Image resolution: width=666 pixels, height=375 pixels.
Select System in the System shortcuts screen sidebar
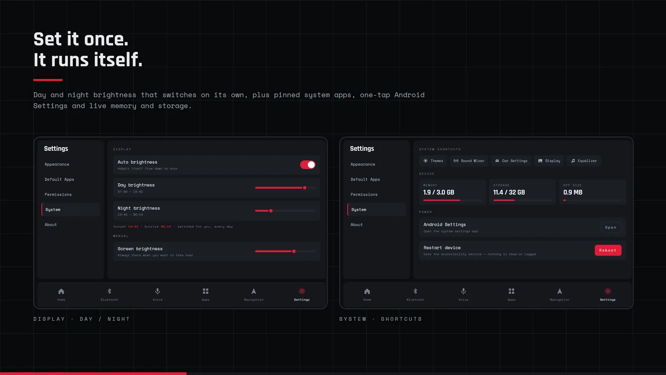376,209
